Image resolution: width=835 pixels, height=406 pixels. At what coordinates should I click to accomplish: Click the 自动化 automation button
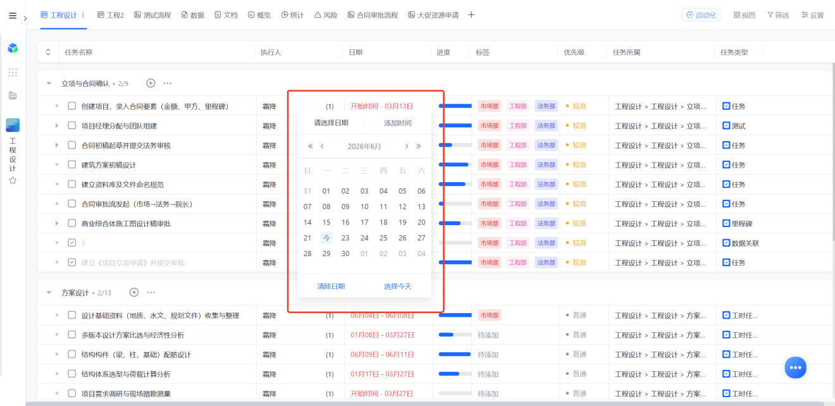coord(701,15)
